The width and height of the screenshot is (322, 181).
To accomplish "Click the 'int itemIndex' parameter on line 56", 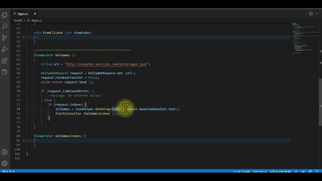I will [79, 33].
